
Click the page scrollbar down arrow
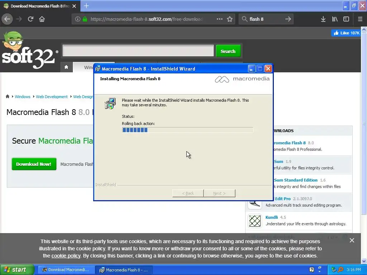tap(364, 261)
